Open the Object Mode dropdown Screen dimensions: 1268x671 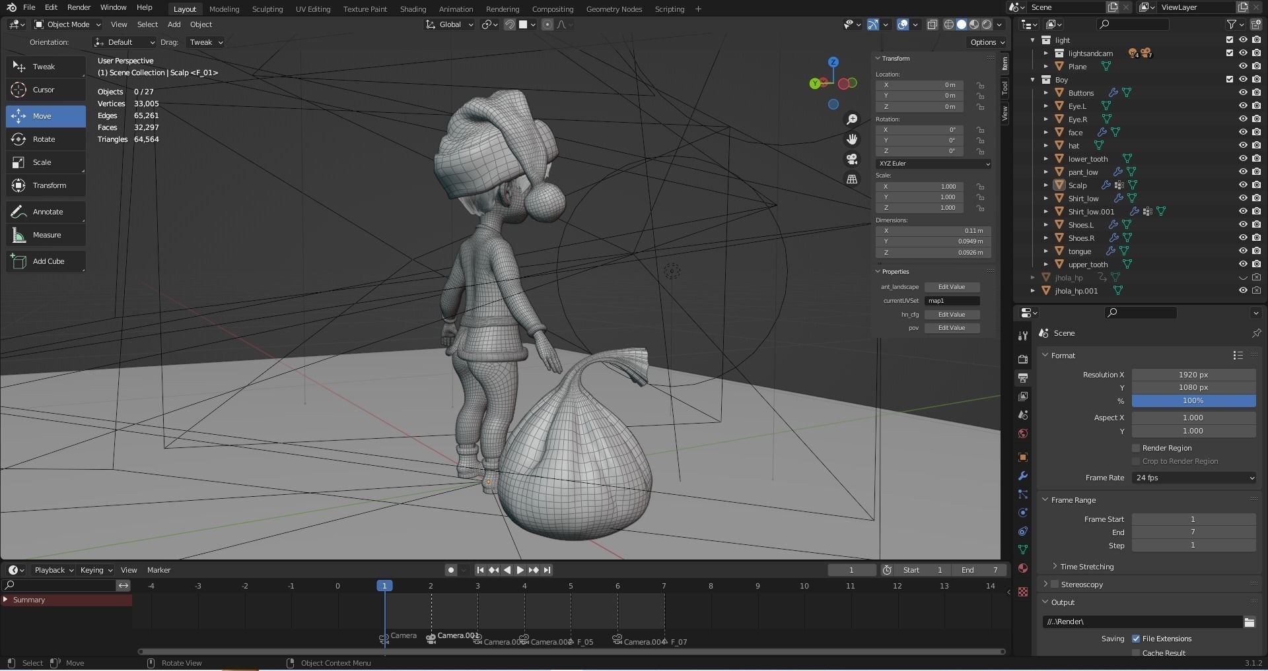click(x=67, y=24)
